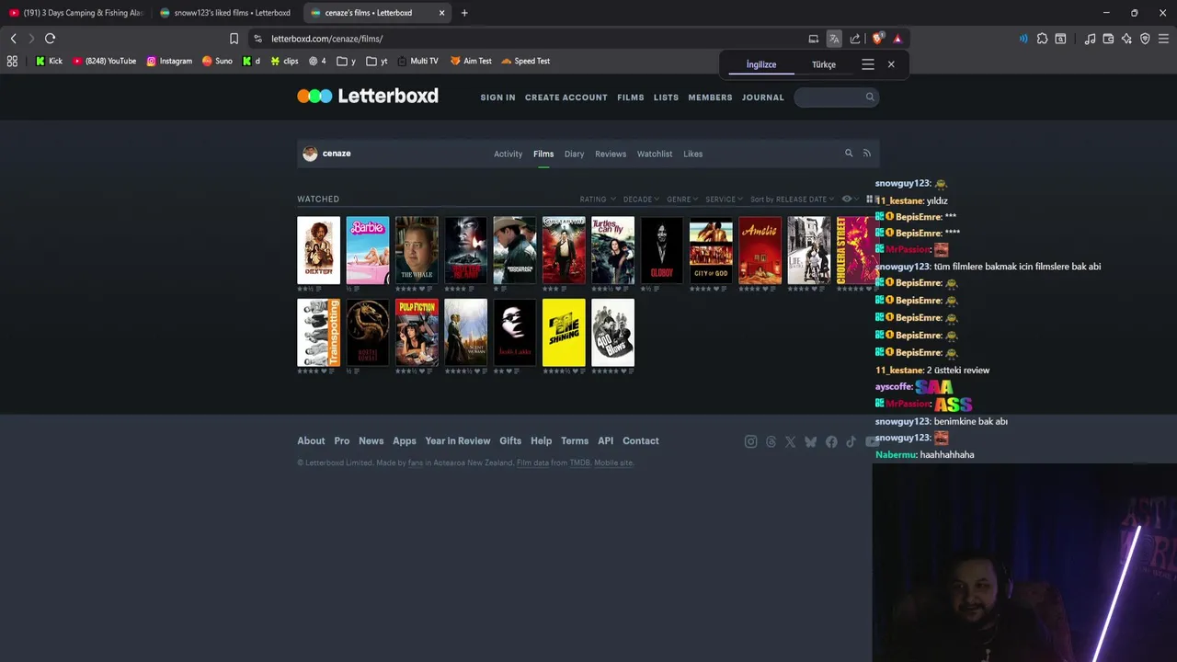The height and width of the screenshot is (662, 1177).
Task: Open the Barbie film poster
Action: click(368, 250)
